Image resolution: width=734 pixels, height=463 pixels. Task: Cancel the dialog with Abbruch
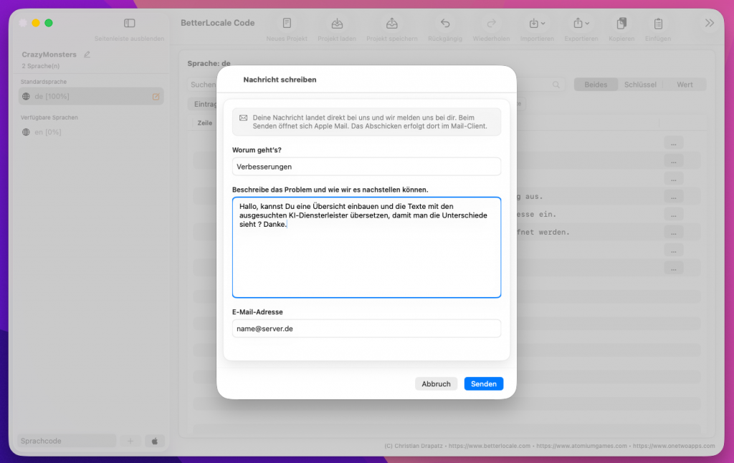tap(436, 384)
